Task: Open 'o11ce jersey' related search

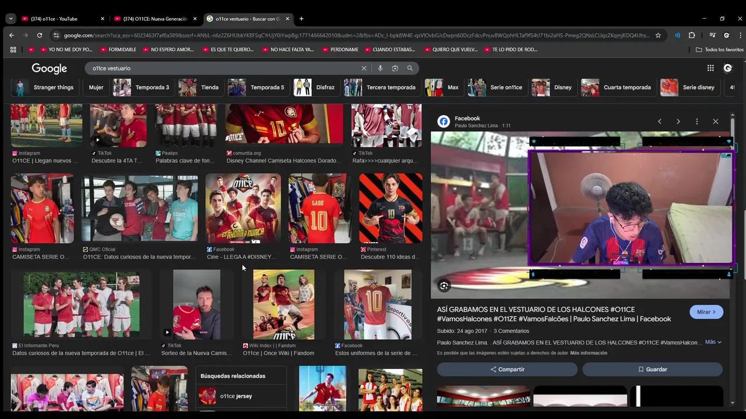Action: (241, 396)
